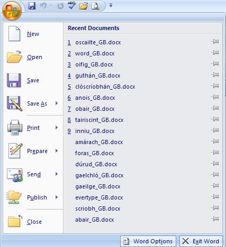Expand the Save As submenu arrow
The width and height of the screenshot is (226, 247).
tap(57, 103)
